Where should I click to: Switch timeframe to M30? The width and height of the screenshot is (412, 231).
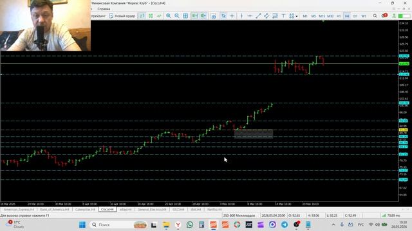(x=330, y=16)
